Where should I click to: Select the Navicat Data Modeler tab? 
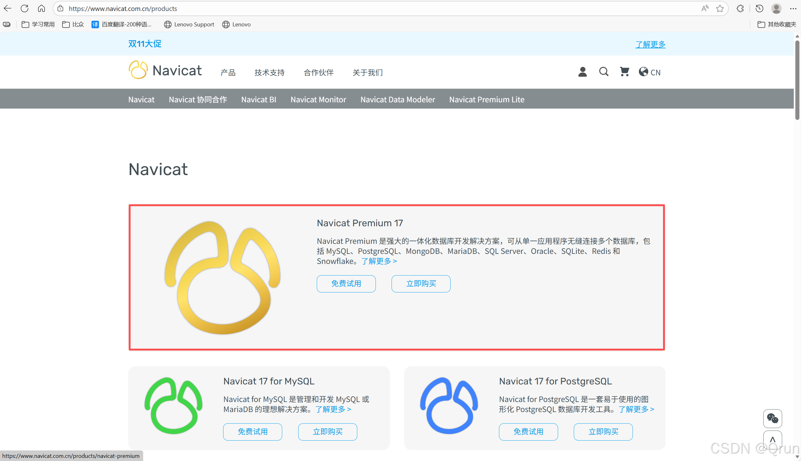click(398, 99)
